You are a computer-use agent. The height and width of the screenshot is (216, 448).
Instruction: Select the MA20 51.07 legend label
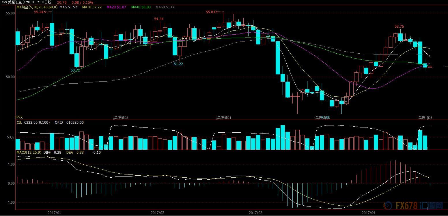click(116, 7)
